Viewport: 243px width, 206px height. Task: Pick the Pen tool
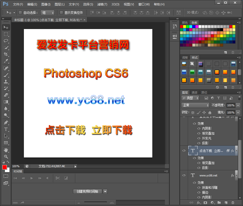(x=6, y=123)
